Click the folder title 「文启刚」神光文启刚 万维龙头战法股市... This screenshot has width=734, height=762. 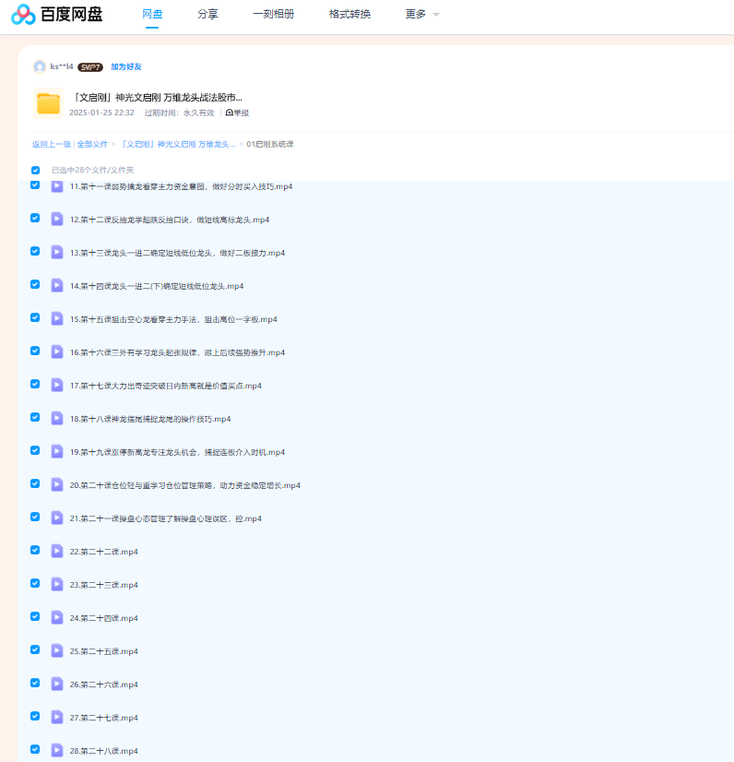(157, 98)
